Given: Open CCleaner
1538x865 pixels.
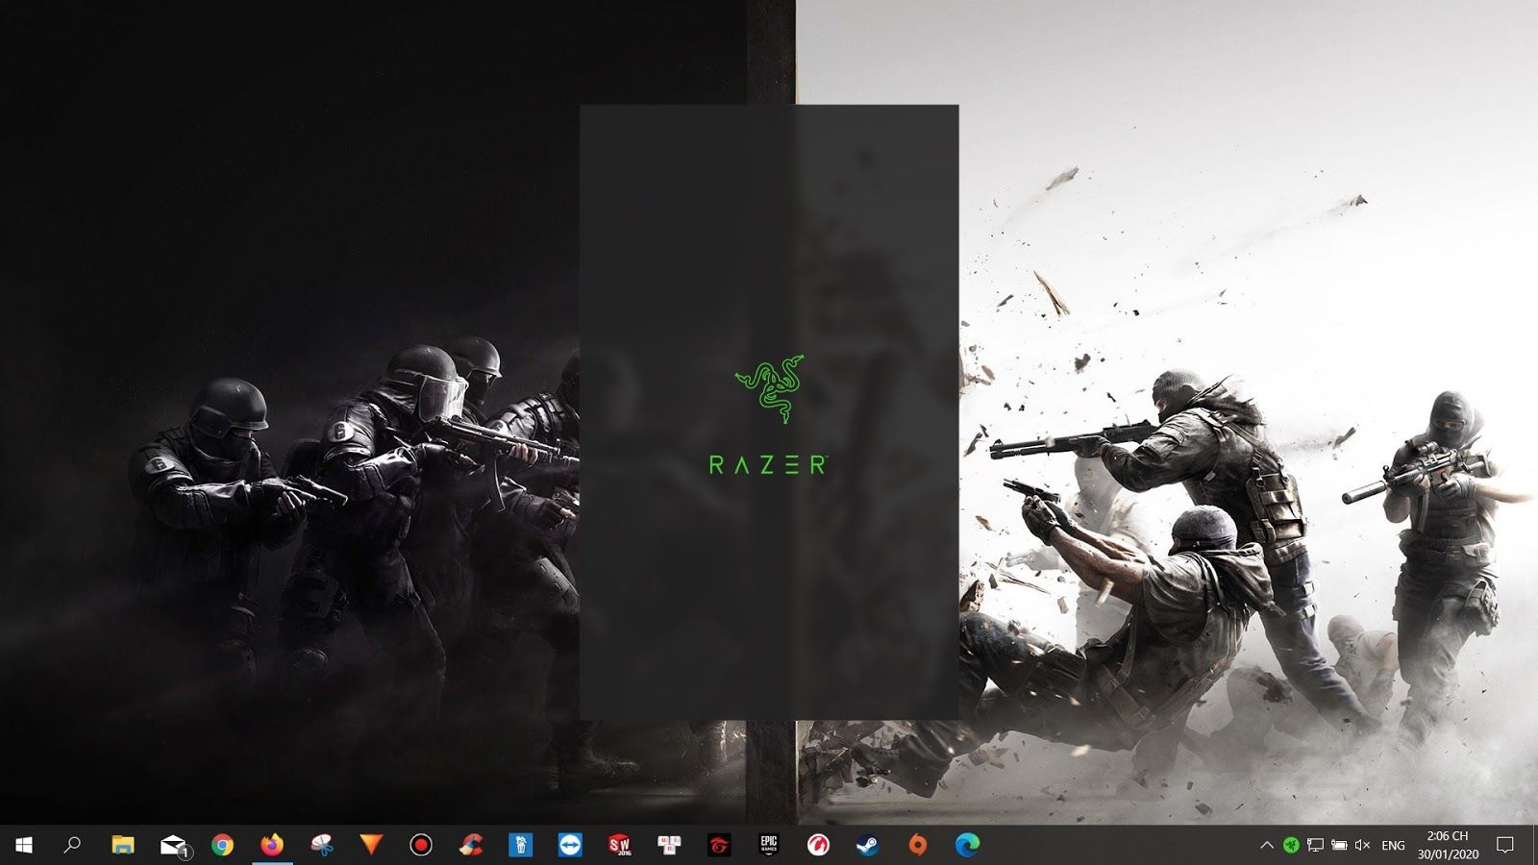Looking at the screenshot, I should 473,847.
